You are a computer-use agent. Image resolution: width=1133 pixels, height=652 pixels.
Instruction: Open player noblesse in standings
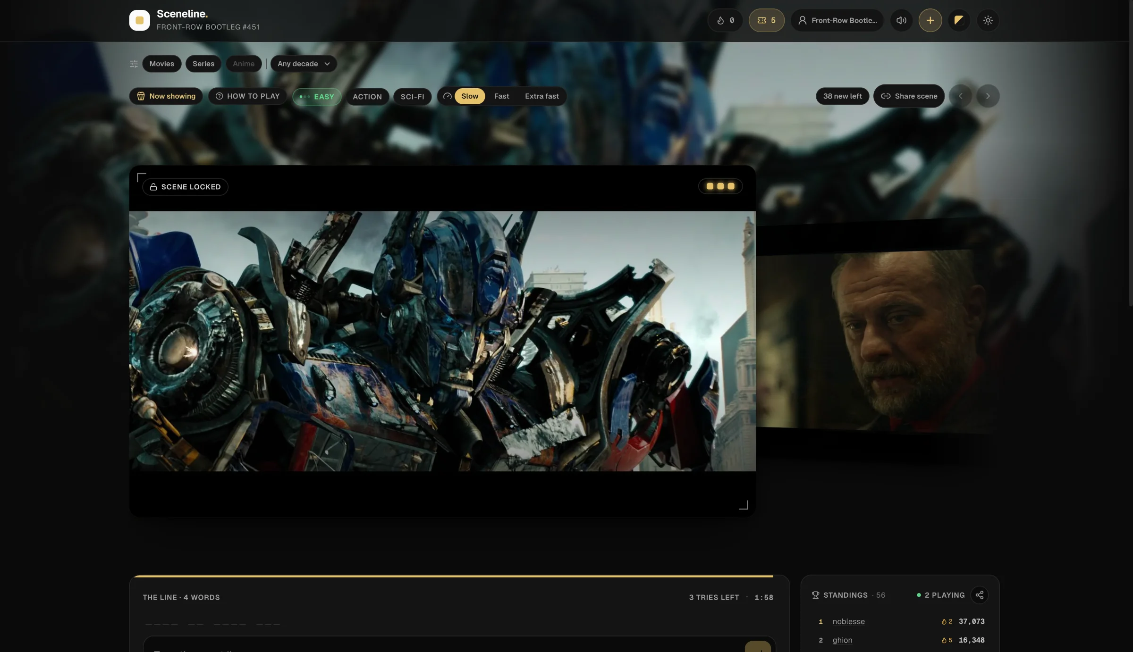[848, 621]
